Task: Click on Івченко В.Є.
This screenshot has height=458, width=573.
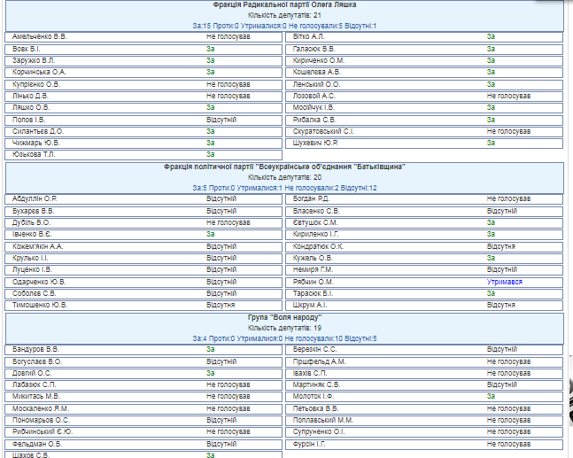Action: [31, 234]
